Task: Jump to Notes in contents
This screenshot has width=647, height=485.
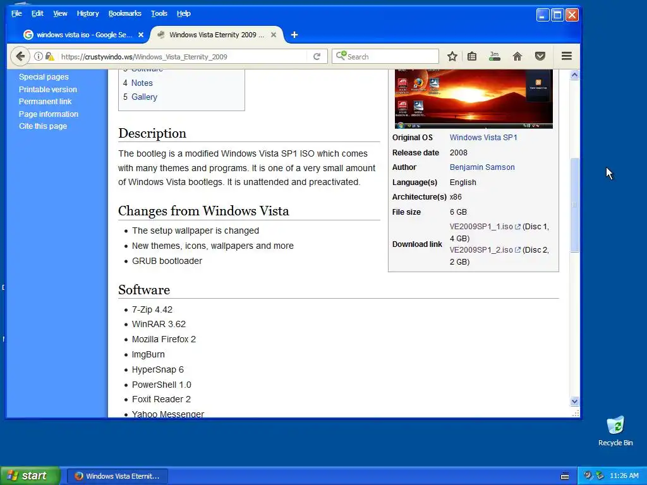Action: [x=142, y=83]
